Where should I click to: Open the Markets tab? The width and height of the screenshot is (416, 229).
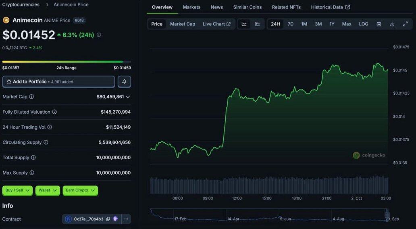pos(191,7)
